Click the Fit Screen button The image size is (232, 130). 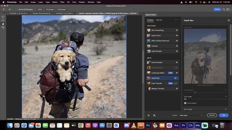pyautogui.click(x=50, y=9)
